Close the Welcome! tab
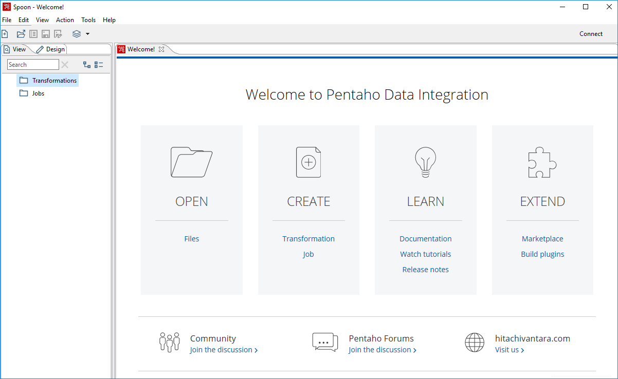The image size is (618, 379). pyautogui.click(x=161, y=49)
